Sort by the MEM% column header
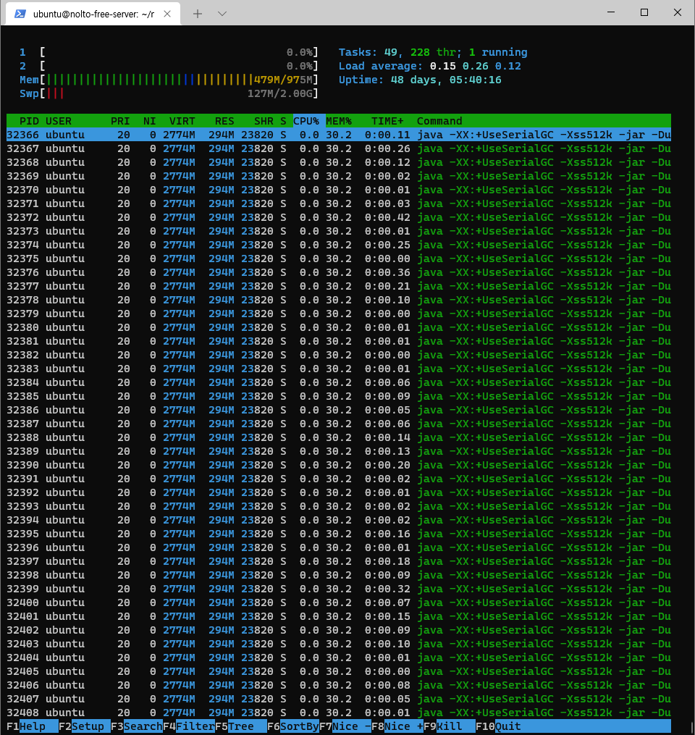 click(x=339, y=121)
